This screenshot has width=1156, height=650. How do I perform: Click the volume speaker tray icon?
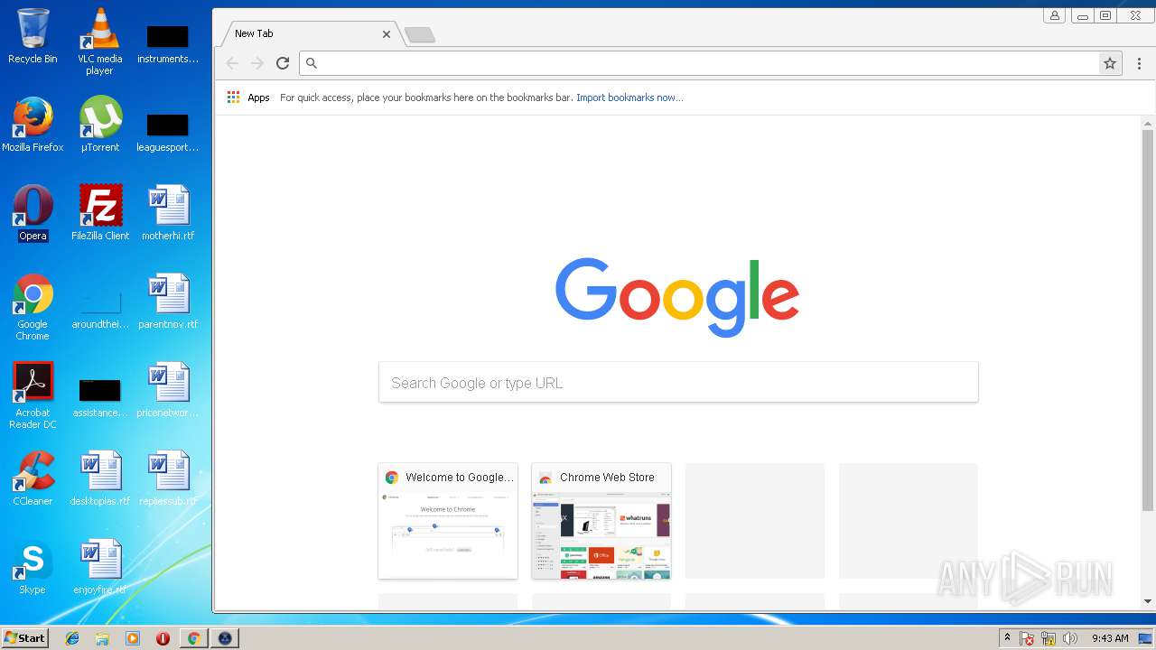(1070, 638)
